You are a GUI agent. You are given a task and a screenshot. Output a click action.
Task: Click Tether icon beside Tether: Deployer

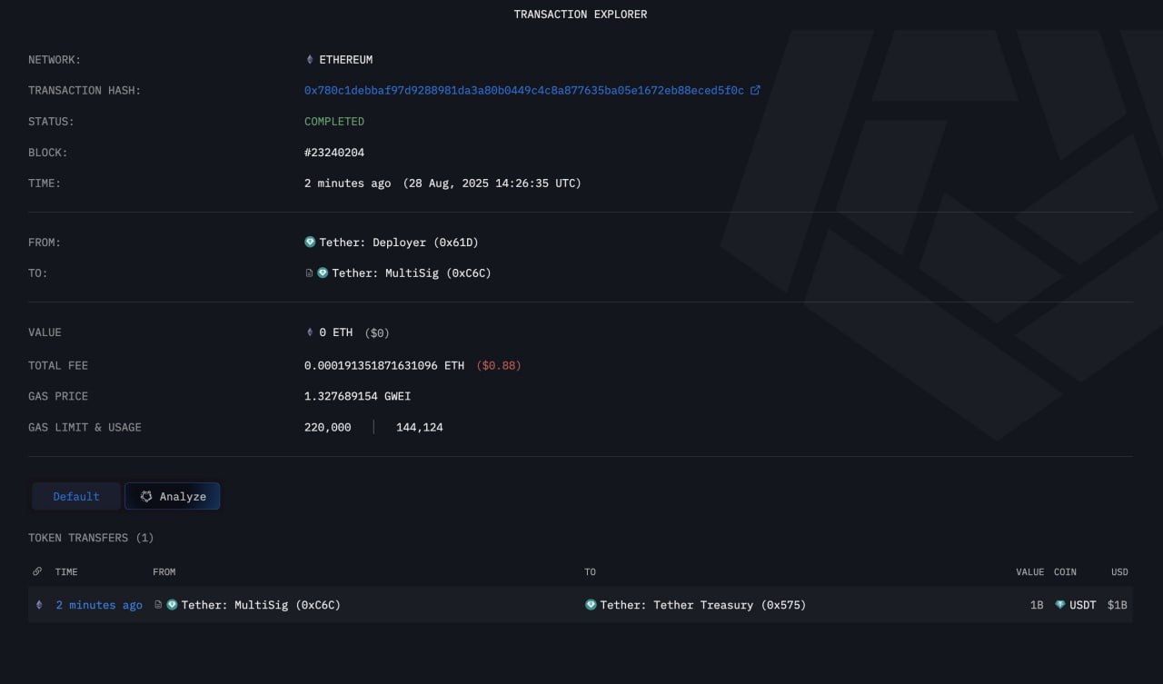[310, 243]
